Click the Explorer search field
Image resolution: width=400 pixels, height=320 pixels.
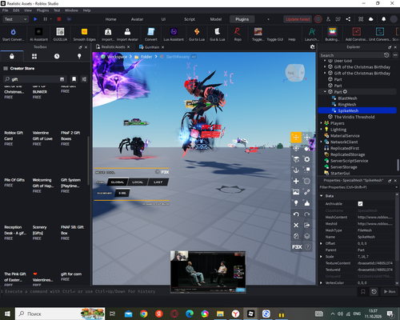[351, 55]
